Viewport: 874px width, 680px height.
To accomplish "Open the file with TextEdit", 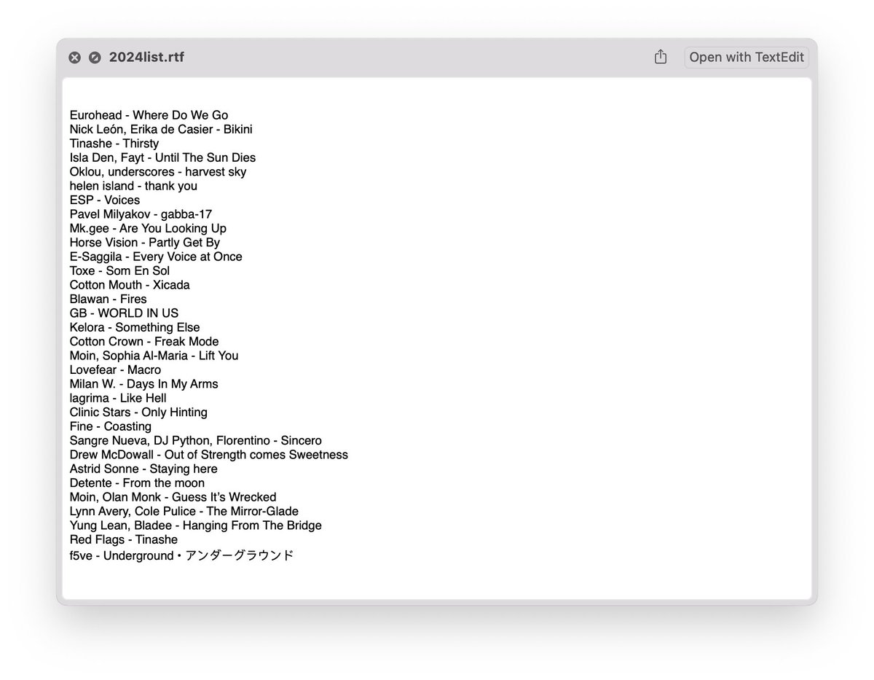I will [x=747, y=57].
